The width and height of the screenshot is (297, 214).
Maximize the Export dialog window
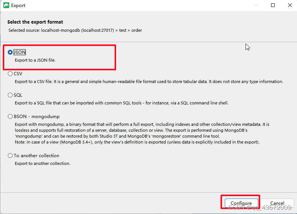click(273, 5)
